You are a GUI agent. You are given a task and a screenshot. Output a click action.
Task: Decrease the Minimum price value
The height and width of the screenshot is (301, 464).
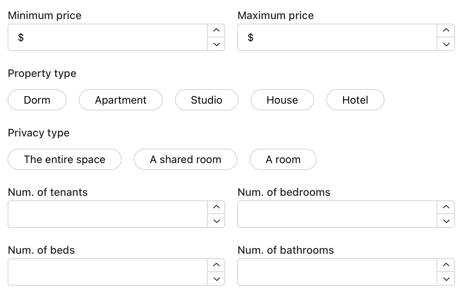click(x=216, y=44)
